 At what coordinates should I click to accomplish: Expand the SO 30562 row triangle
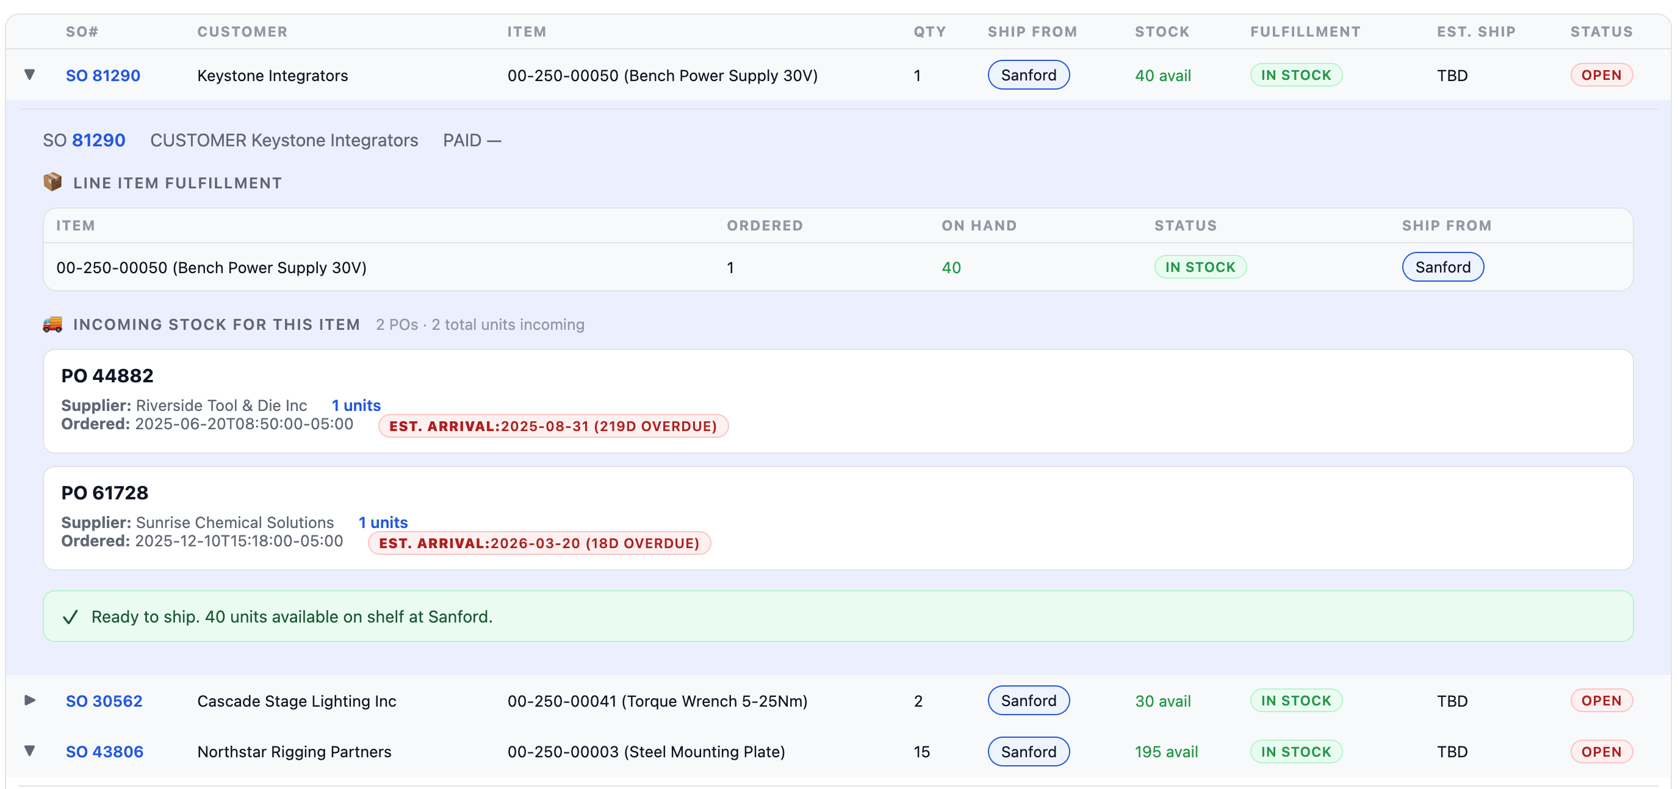[x=29, y=701]
